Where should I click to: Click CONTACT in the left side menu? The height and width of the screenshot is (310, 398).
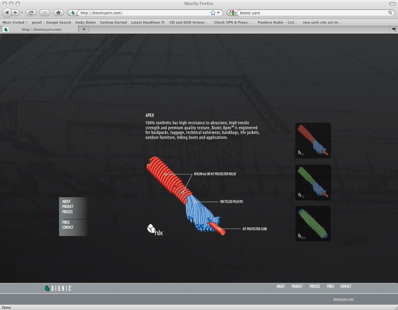click(x=68, y=227)
